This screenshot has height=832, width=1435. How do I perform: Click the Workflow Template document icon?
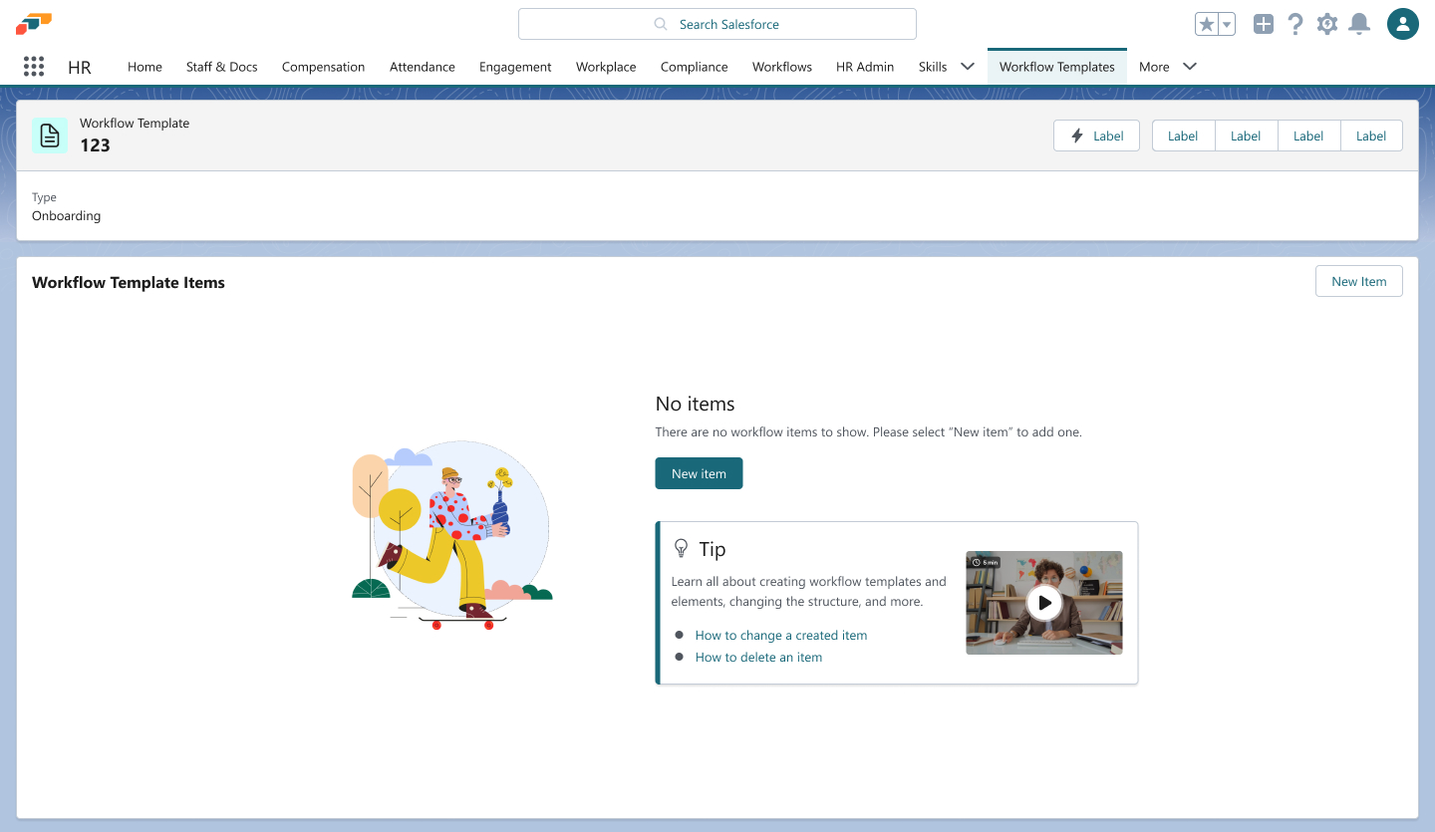click(x=50, y=136)
